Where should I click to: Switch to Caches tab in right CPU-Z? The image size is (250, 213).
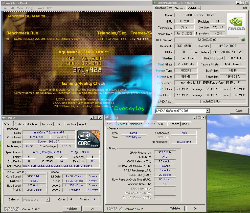122,124
